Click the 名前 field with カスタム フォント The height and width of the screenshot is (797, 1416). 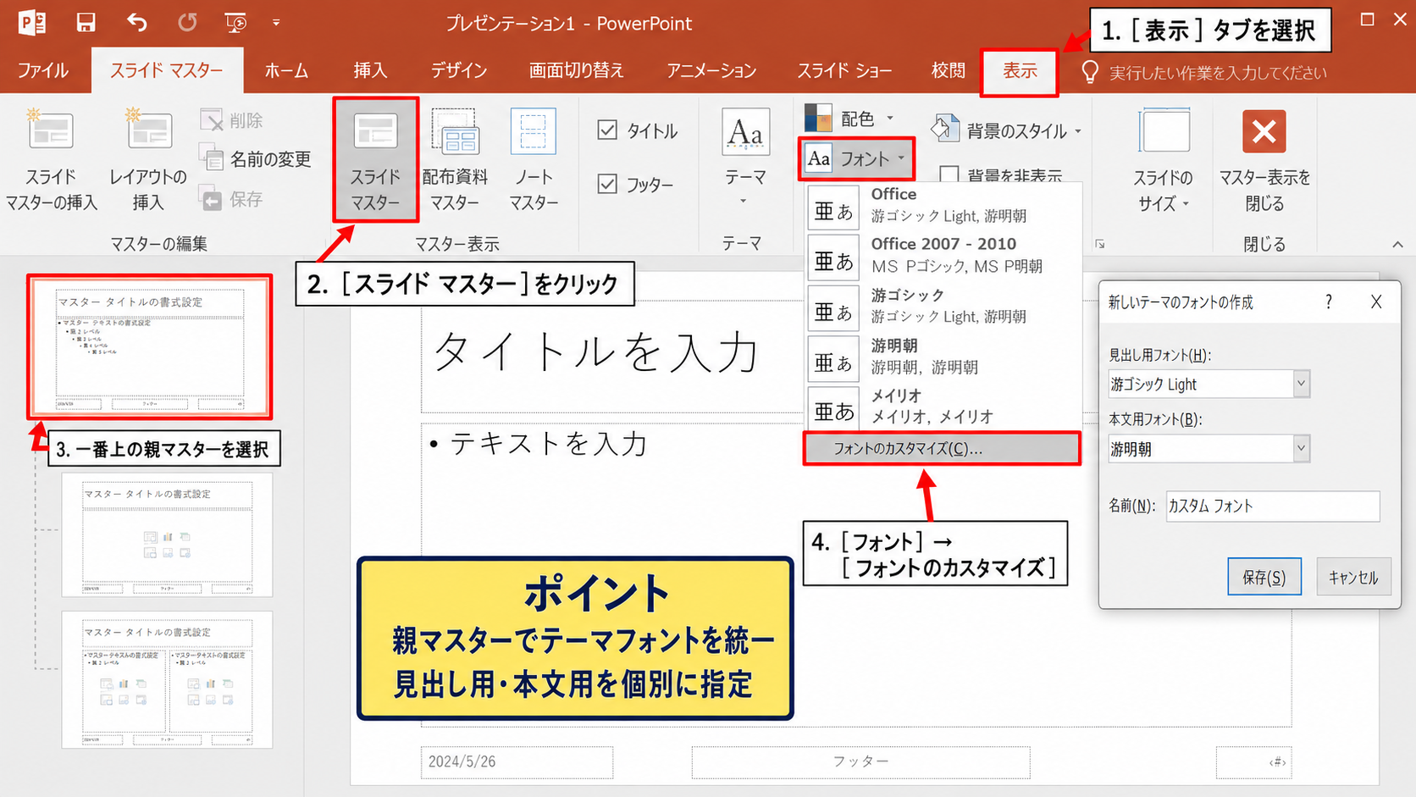[1273, 506]
